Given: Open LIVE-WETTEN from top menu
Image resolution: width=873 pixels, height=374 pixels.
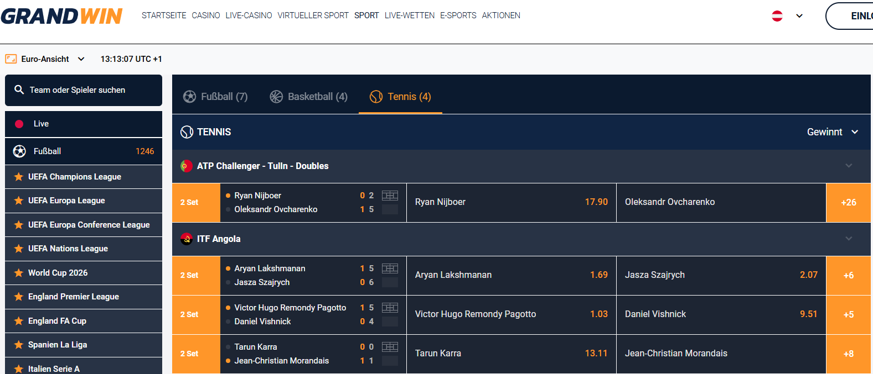Looking at the screenshot, I should point(410,15).
